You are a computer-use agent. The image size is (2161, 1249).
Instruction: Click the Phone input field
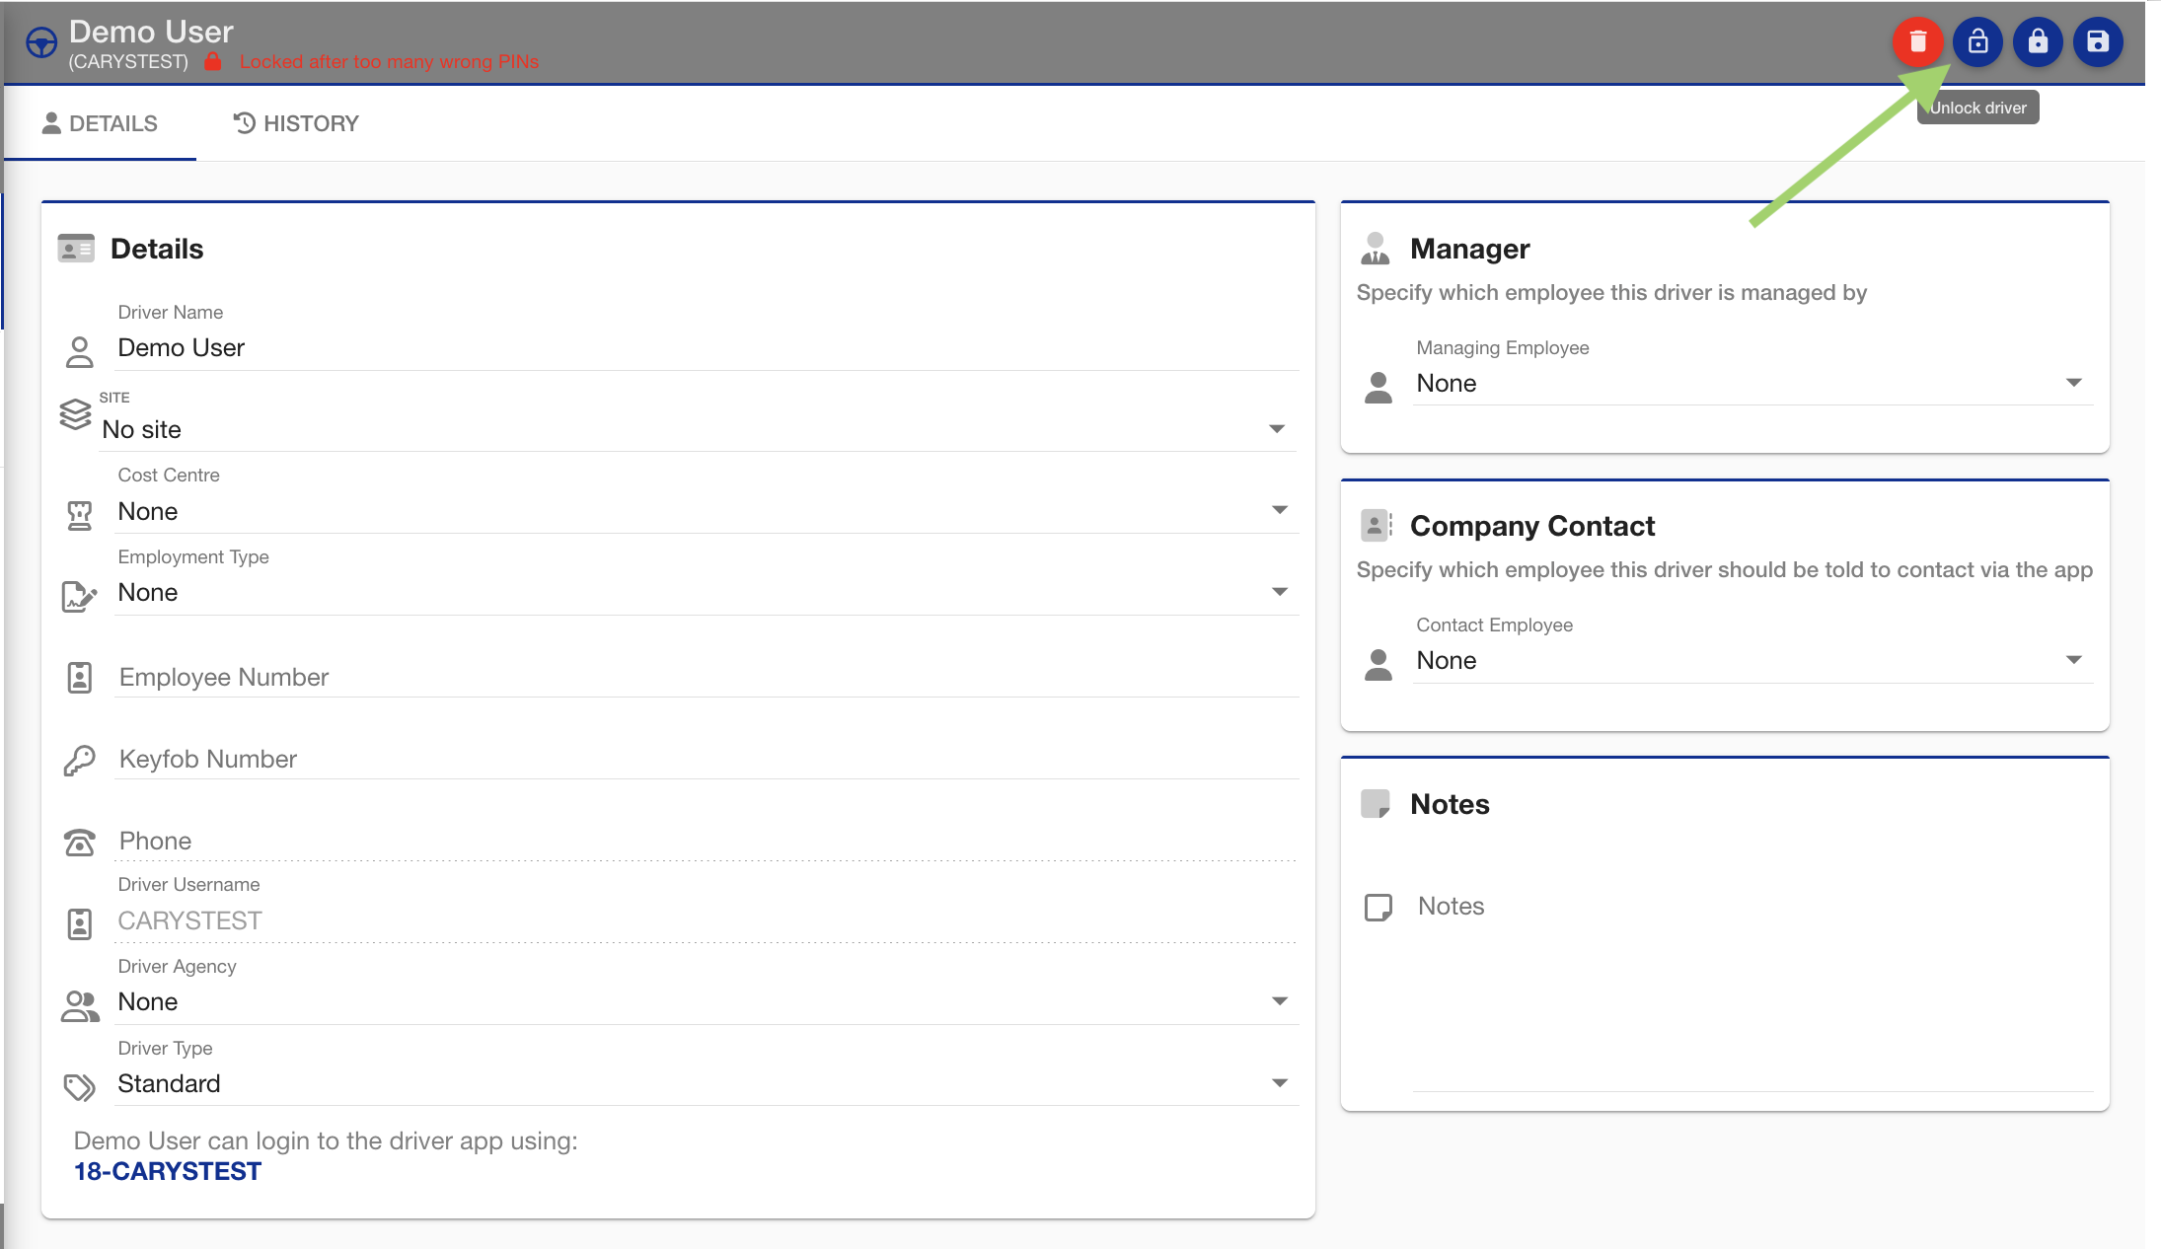point(707,841)
